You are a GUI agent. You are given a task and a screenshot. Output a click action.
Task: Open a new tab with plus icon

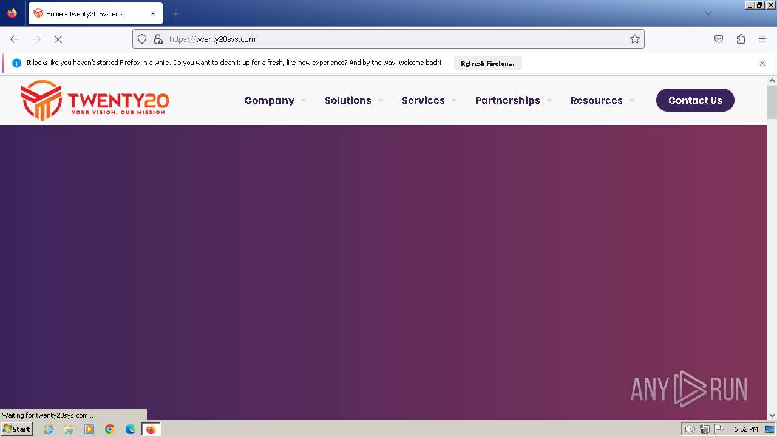click(175, 13)
